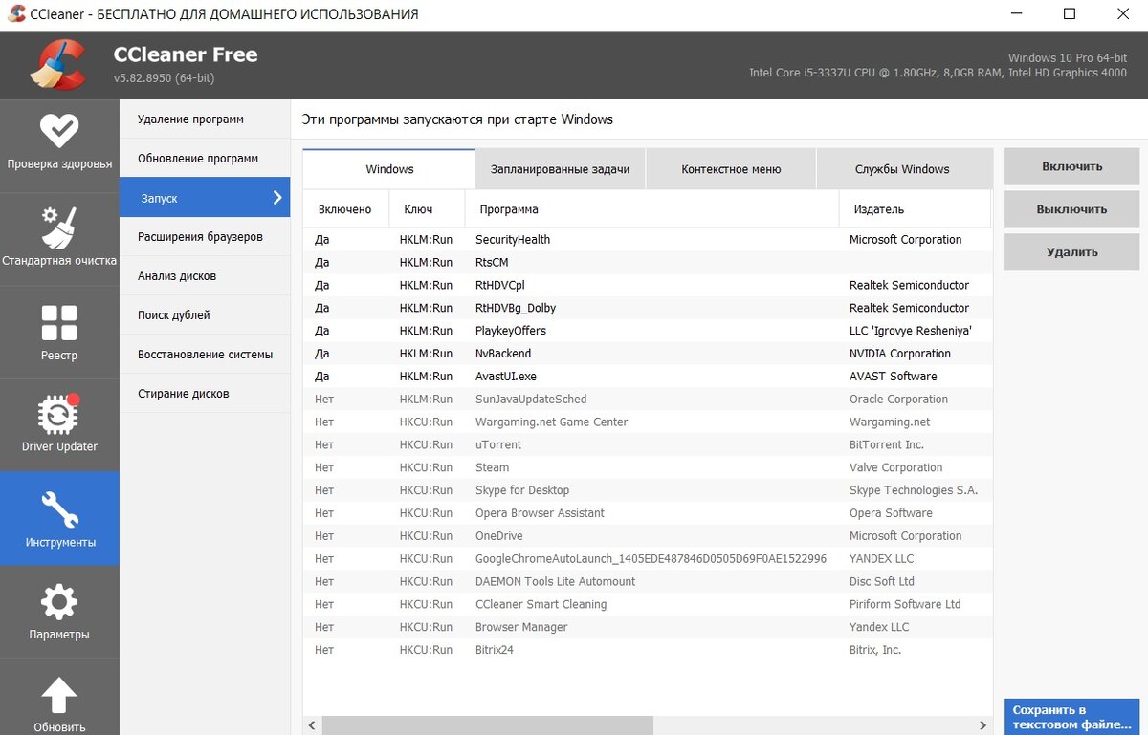
Task: Click the horizontal scrollbar thumb
Action: pos(487,725)
